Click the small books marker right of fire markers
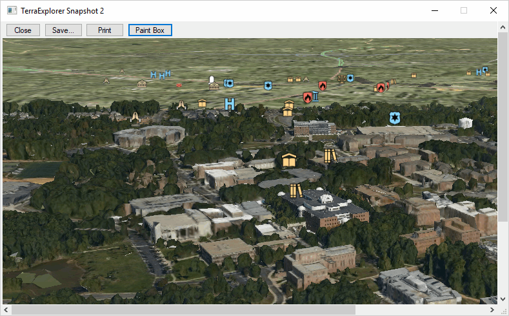The image size is (509, 316). [393, 81]
